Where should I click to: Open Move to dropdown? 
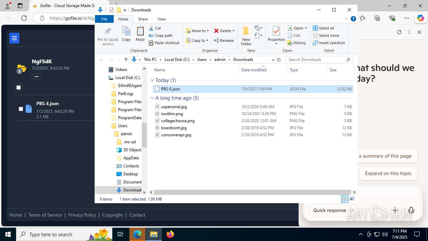(197, 31)
